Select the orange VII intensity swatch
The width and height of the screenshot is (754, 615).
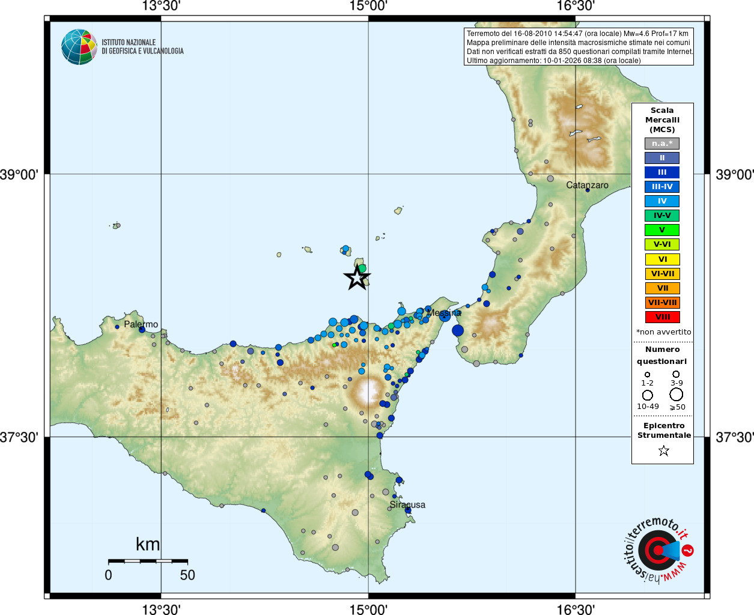pyautogui.click(x=662, y=288)
